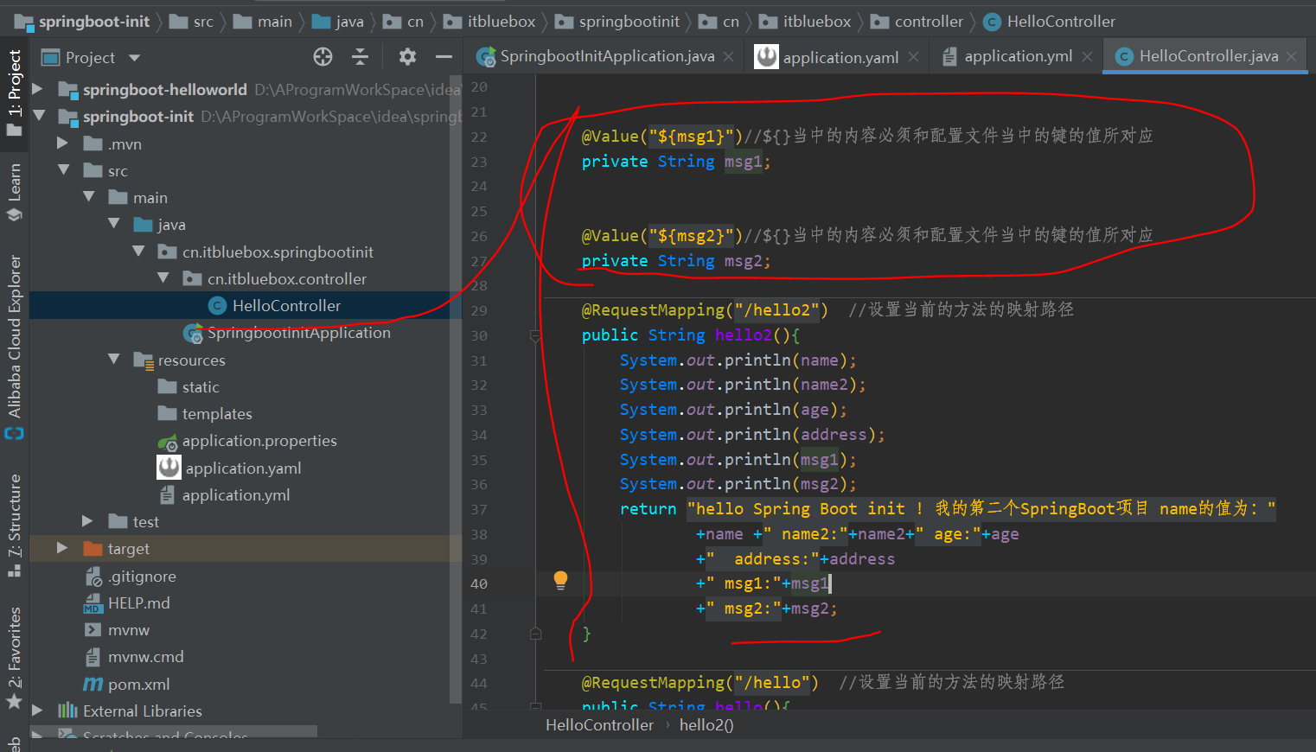This screenshot has height=752, width=1316.
Task: Collapse the springboot-init project node
Action: (x=38, y=115)
